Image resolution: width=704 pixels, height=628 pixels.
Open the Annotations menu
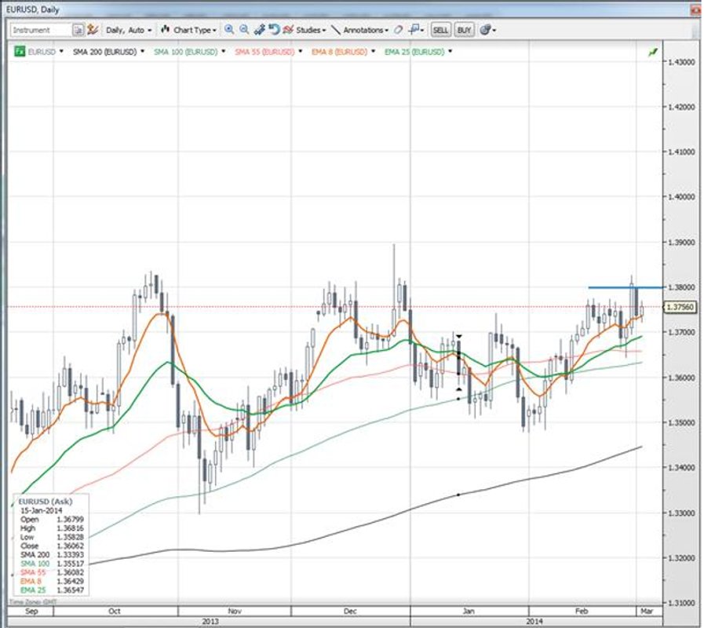pos(361,29)
